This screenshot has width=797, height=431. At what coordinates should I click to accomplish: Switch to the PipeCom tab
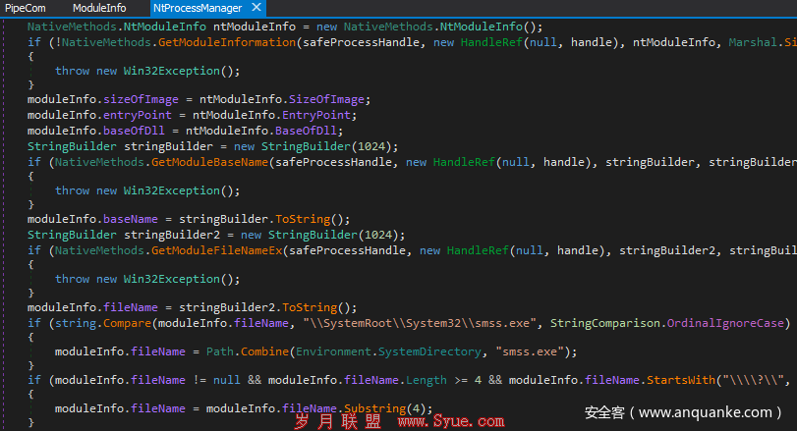tap(26, 8)
